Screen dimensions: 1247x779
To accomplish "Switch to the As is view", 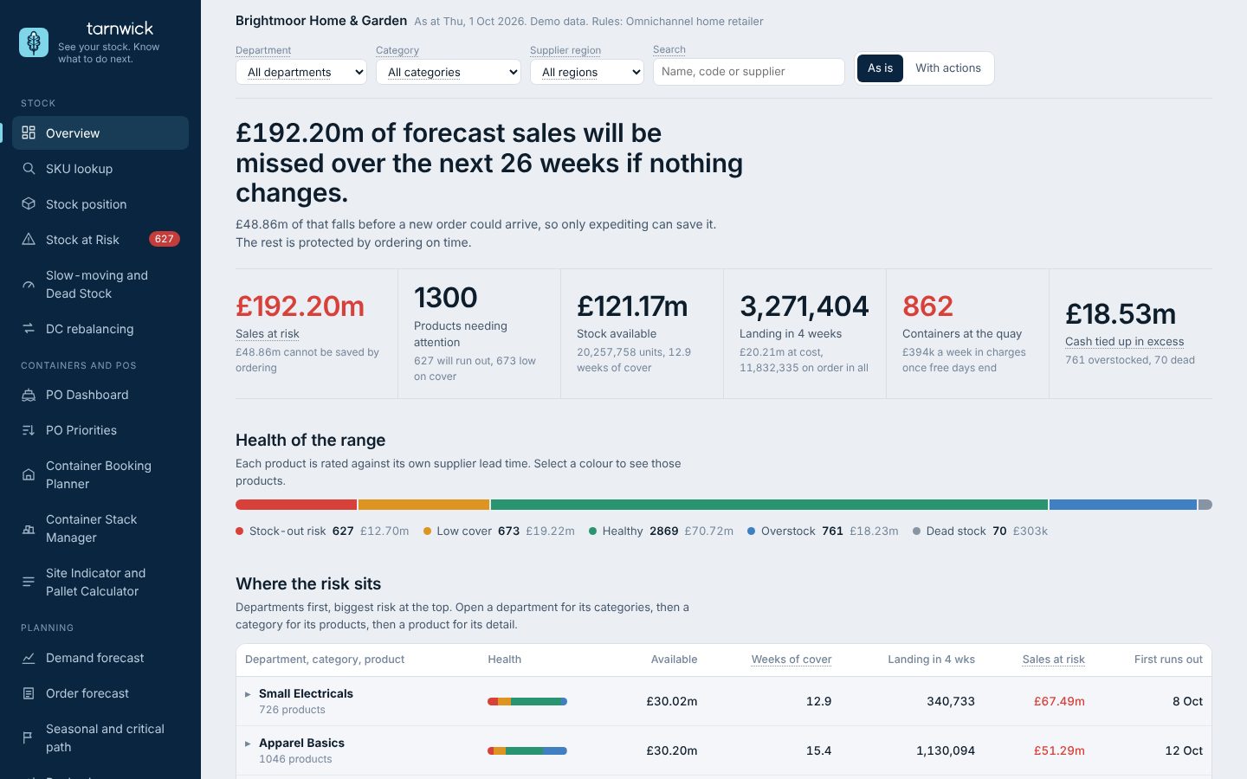I will click(x=880, y=68).
